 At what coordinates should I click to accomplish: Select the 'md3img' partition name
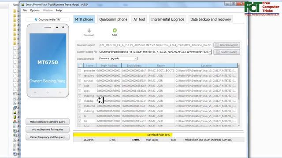pos(89,111)
